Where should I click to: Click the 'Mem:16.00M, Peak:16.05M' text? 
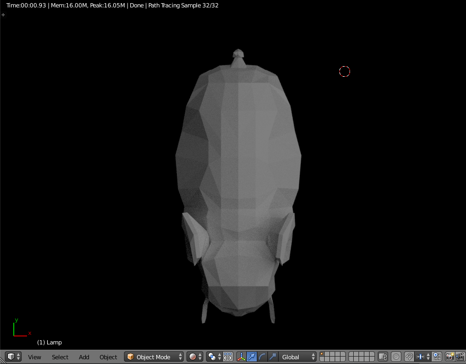pos(88,5)
